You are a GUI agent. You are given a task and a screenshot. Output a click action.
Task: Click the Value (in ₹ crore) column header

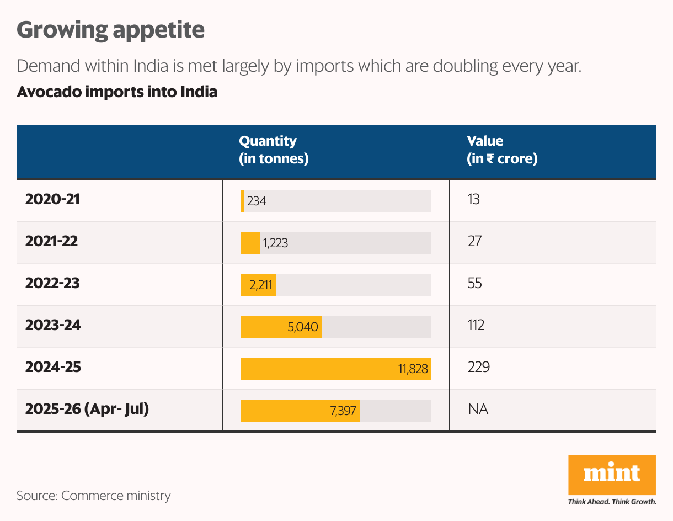pos(502,150)
